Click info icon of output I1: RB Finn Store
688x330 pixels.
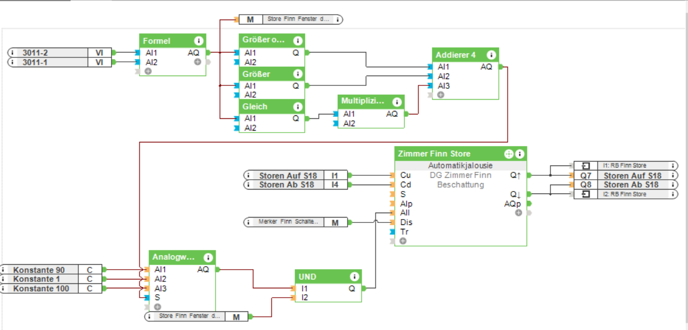pos(672,165)
